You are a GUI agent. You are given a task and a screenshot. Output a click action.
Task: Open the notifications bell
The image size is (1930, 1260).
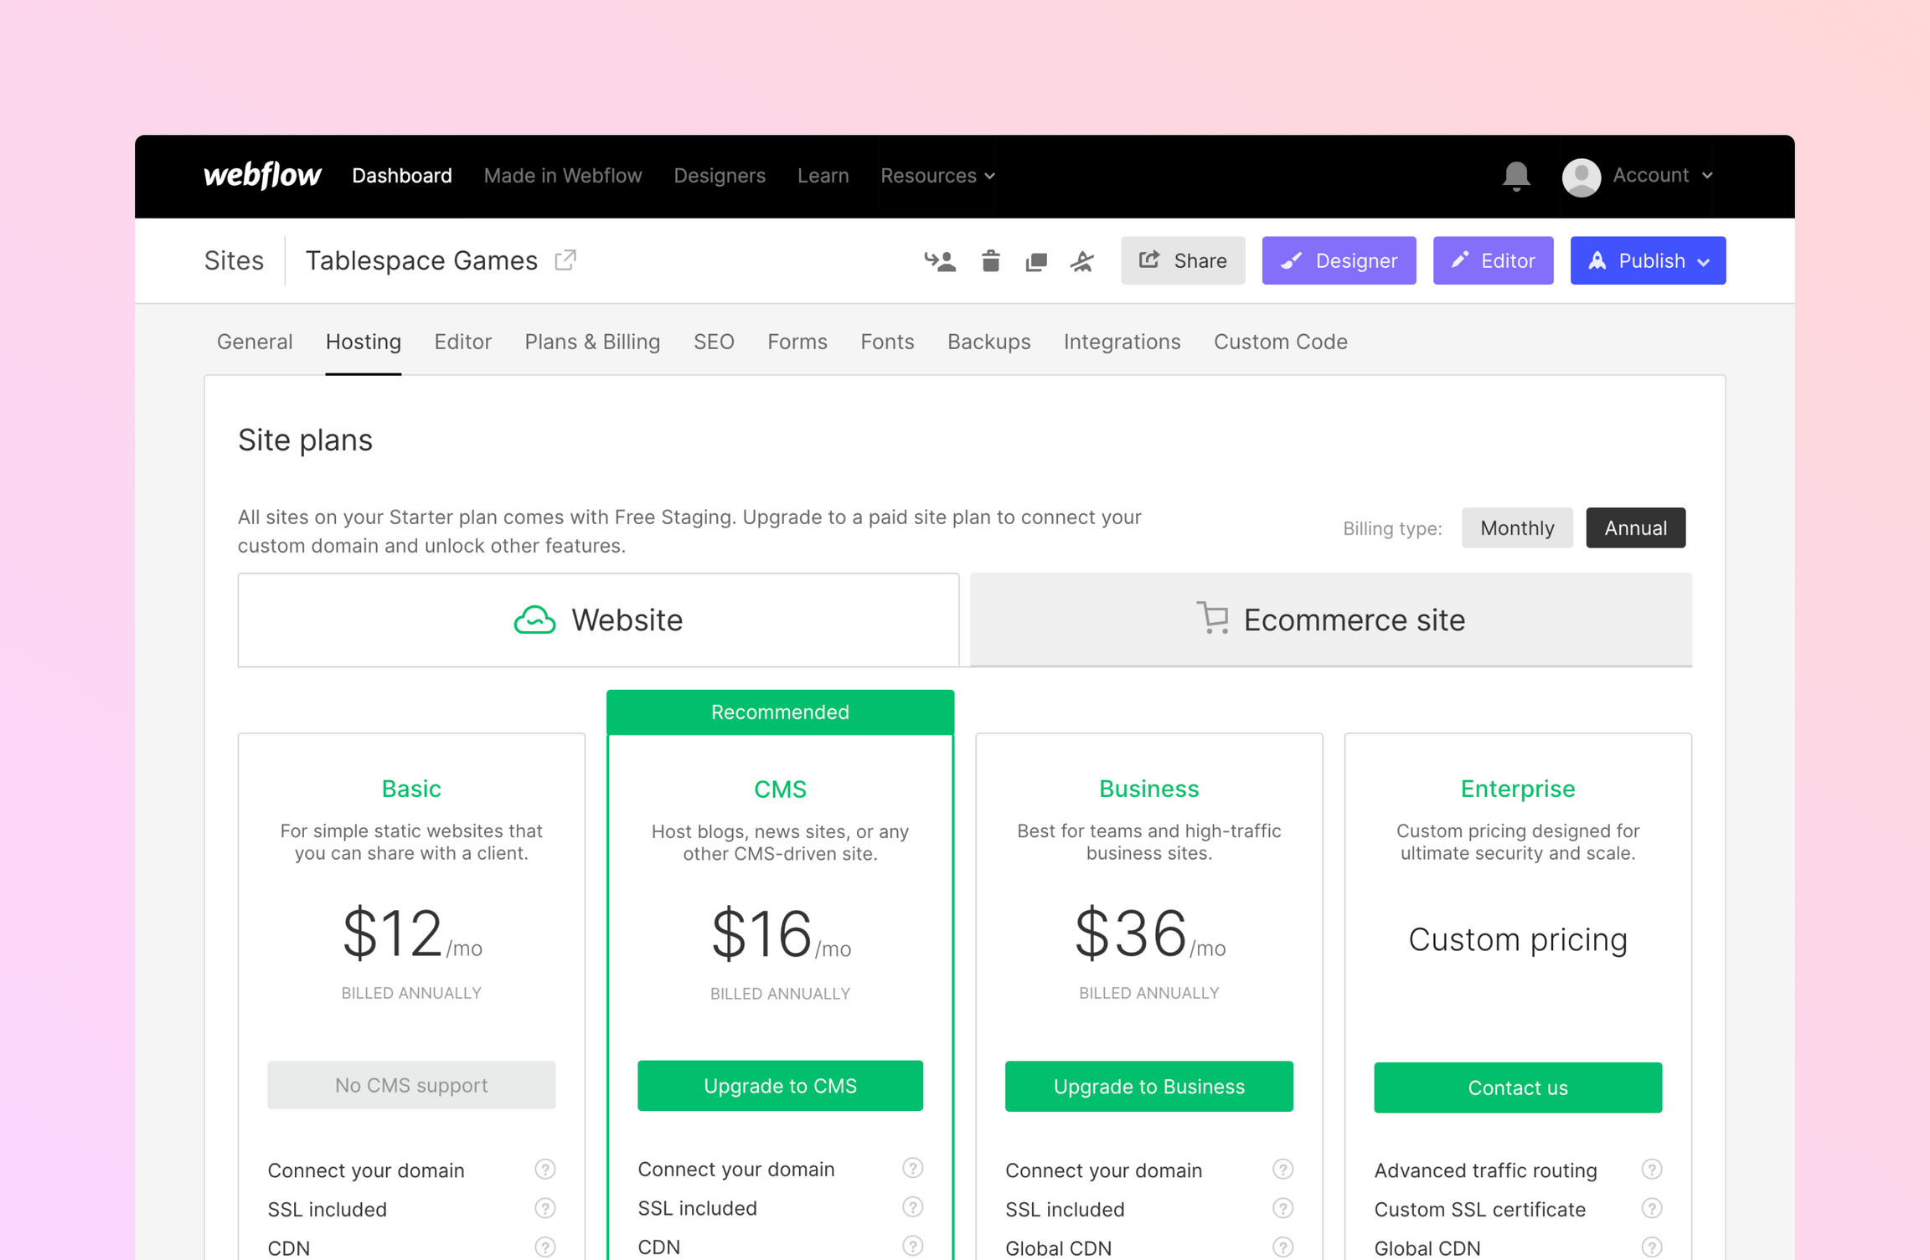pyautogui.click(x=1515, y=176)
